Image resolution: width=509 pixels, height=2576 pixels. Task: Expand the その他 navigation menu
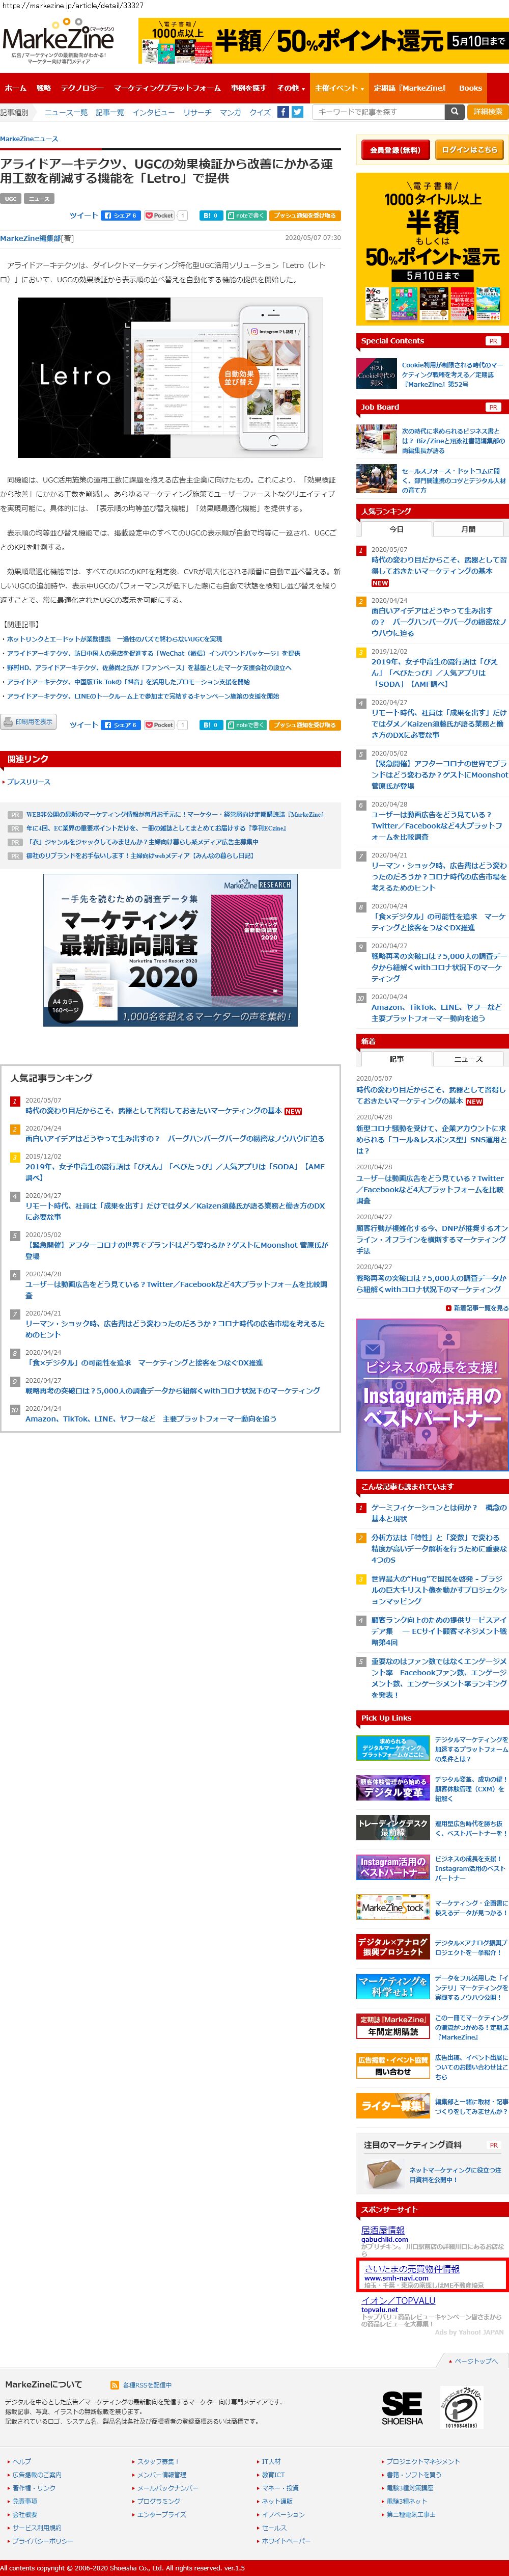[290, 88]
